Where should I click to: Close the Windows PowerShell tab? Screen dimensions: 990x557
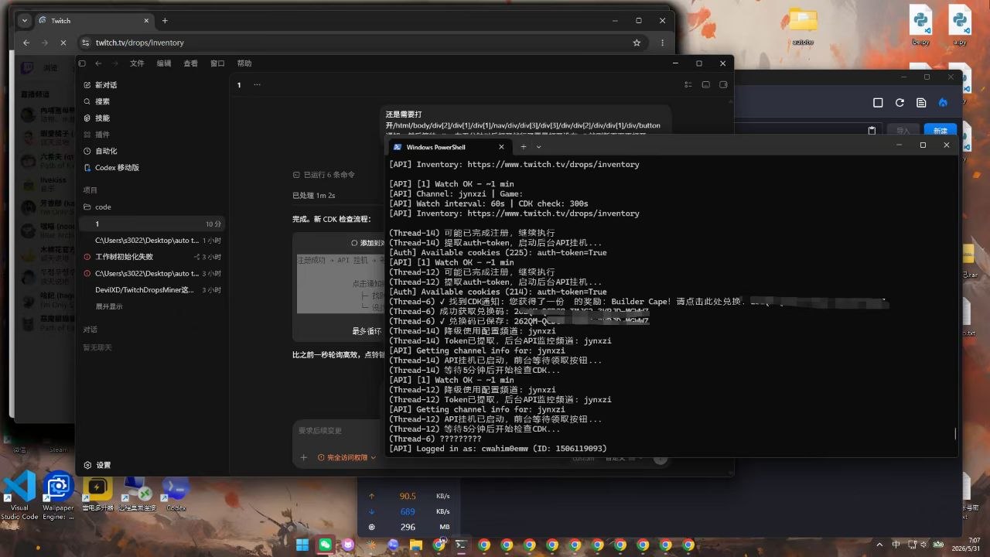click(x=501, y=147)
